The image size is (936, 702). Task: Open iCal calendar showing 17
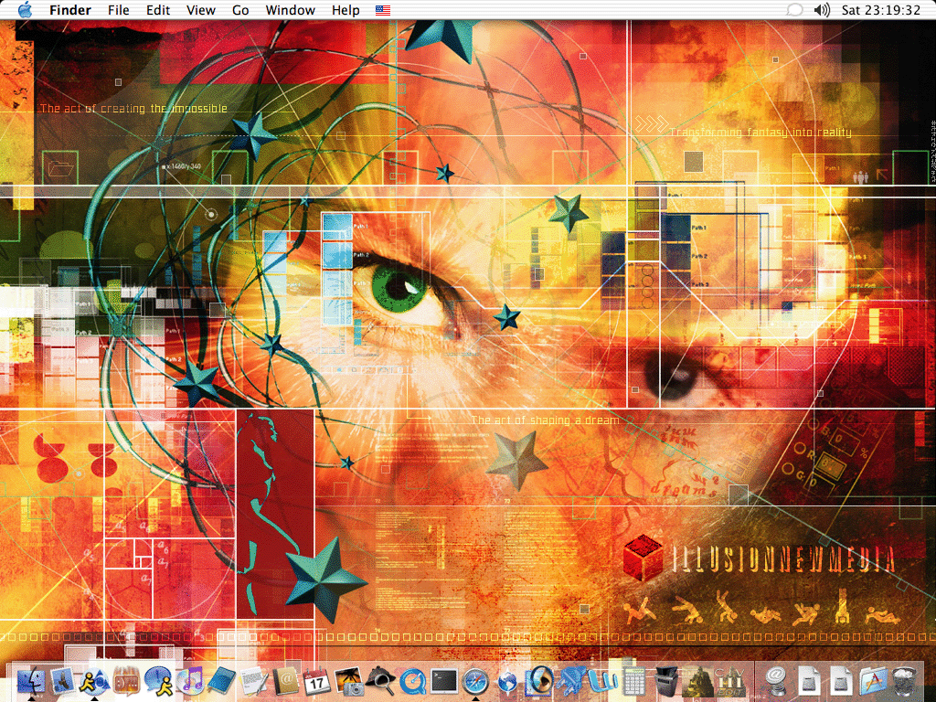[316, 681]
